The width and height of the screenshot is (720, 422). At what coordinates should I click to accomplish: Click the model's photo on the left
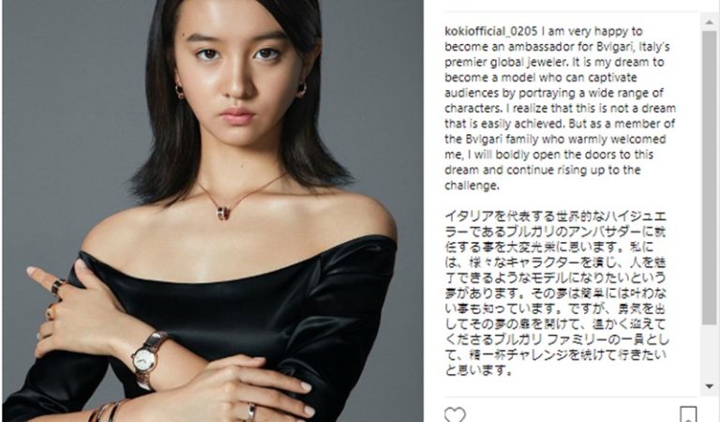[x=213, y=211]
